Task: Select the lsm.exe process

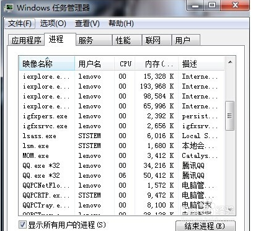Action: coord(122,146)
